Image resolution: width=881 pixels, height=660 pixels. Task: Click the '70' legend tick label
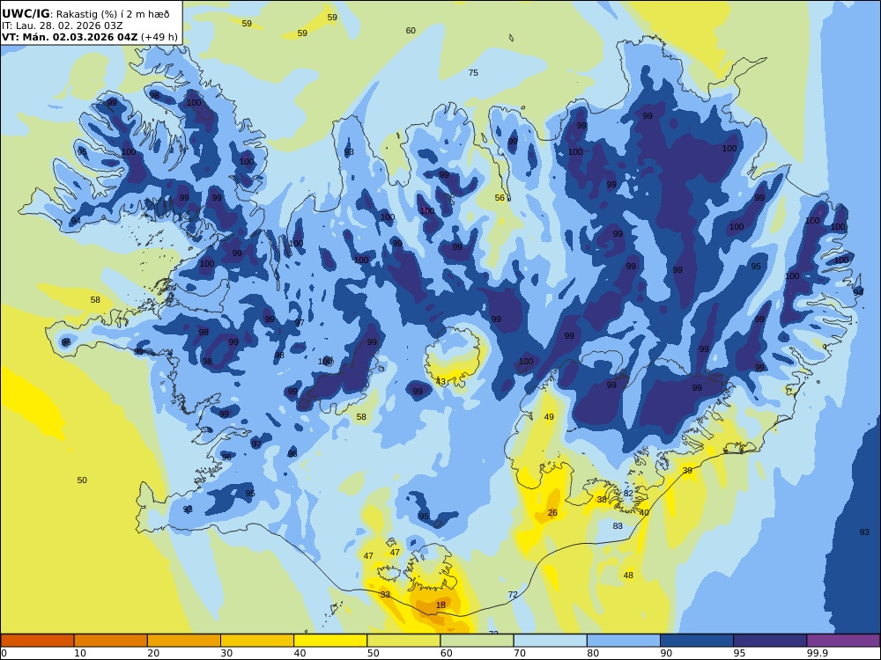(520, 653)
